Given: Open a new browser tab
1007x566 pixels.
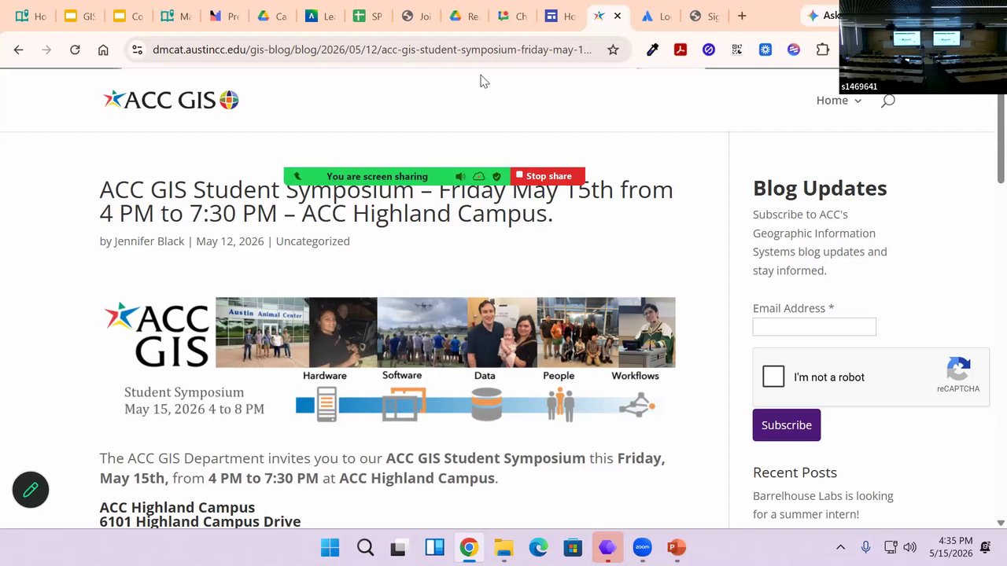Looking at the screenshot, I should (x=742, y=16).
